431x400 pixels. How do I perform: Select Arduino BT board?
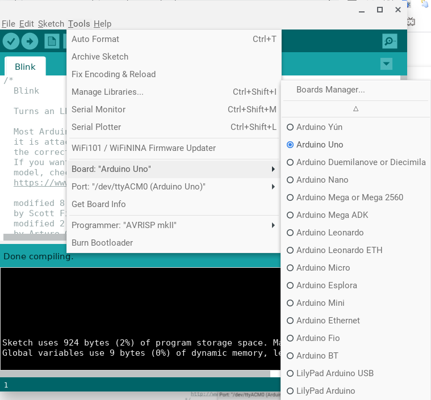(355, 356)
